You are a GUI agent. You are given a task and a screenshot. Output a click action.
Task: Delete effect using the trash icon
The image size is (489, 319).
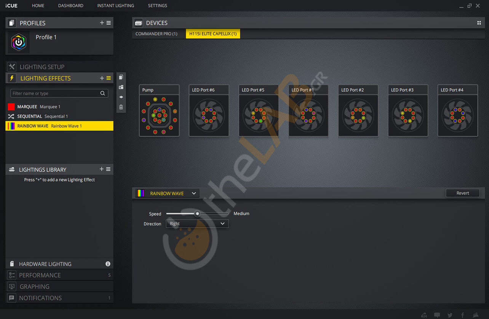121,107
